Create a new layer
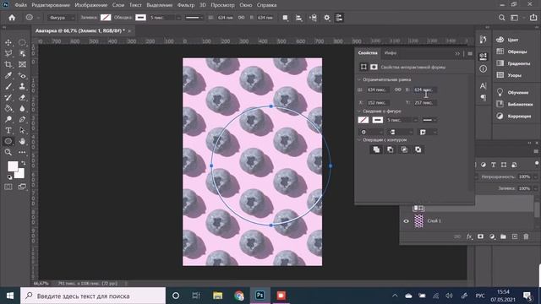Viewport: 541px width, 304px height. click(x=515, y=236)
